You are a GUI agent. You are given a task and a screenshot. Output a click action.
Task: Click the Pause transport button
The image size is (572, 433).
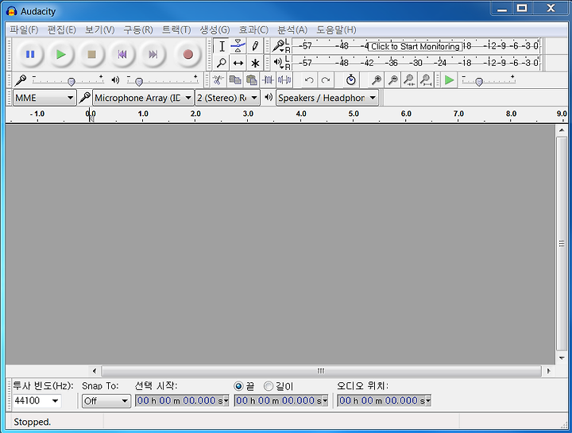30,54
